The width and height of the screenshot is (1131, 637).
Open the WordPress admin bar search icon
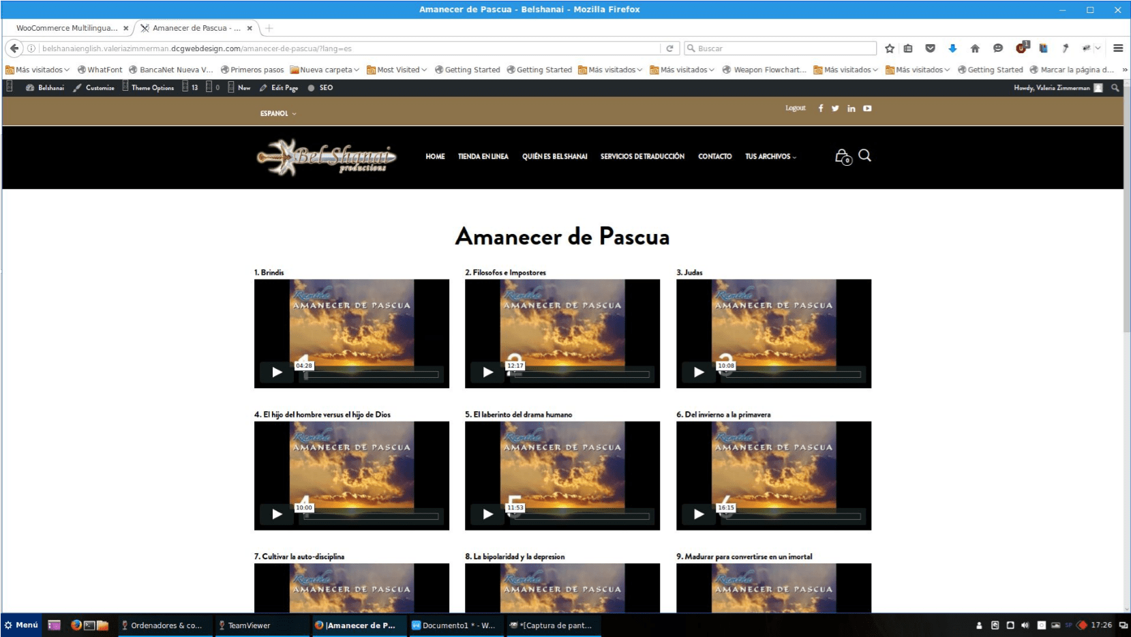coord(1115,88)
